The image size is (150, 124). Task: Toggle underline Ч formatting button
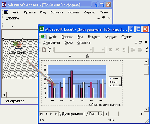(124, 50)
